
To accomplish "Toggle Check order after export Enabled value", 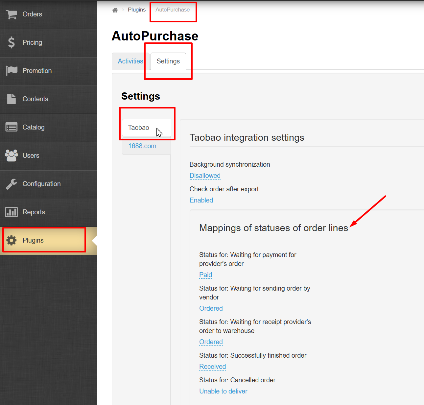I will point(201,200).
